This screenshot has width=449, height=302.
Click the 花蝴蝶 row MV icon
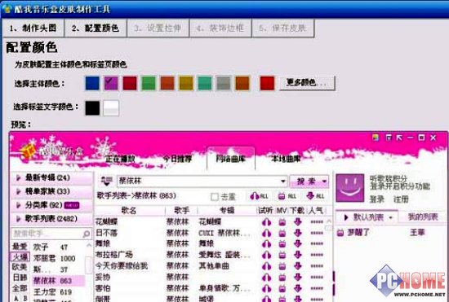pyautogui.click(x=282, y=221)
